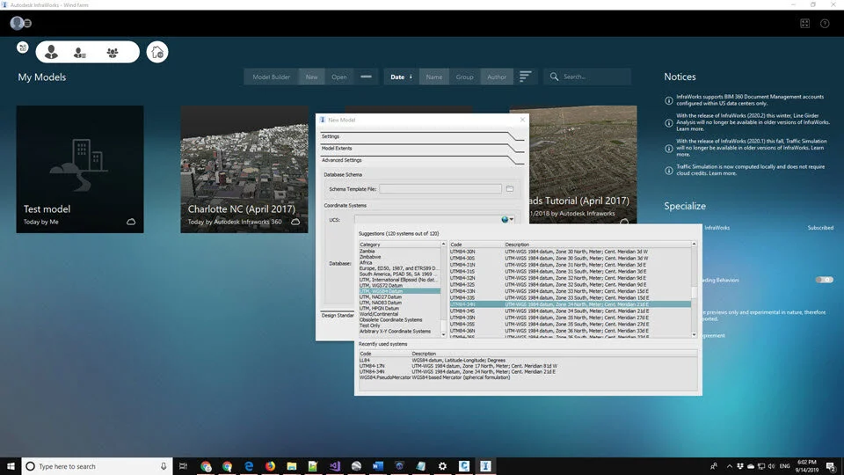The width and height of the screenshot is (844, 475).
Task: Toggle the switch in Specialize panel
Action: point(824,280)
